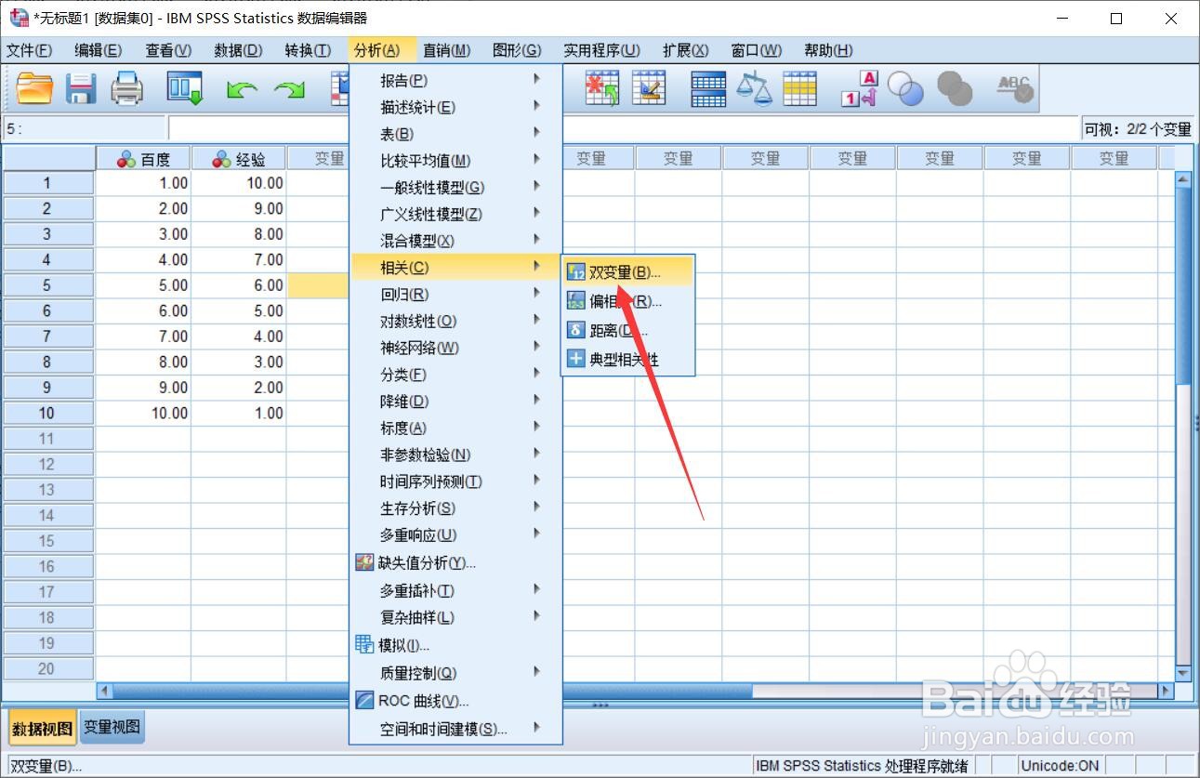Expand Classify (分类) submenu
The height and width of the screenshot is (778, 1200).
point(455,375)
